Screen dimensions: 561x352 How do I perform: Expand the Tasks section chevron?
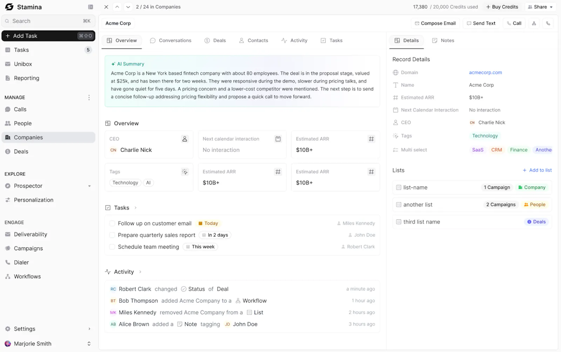pos(136,208)
